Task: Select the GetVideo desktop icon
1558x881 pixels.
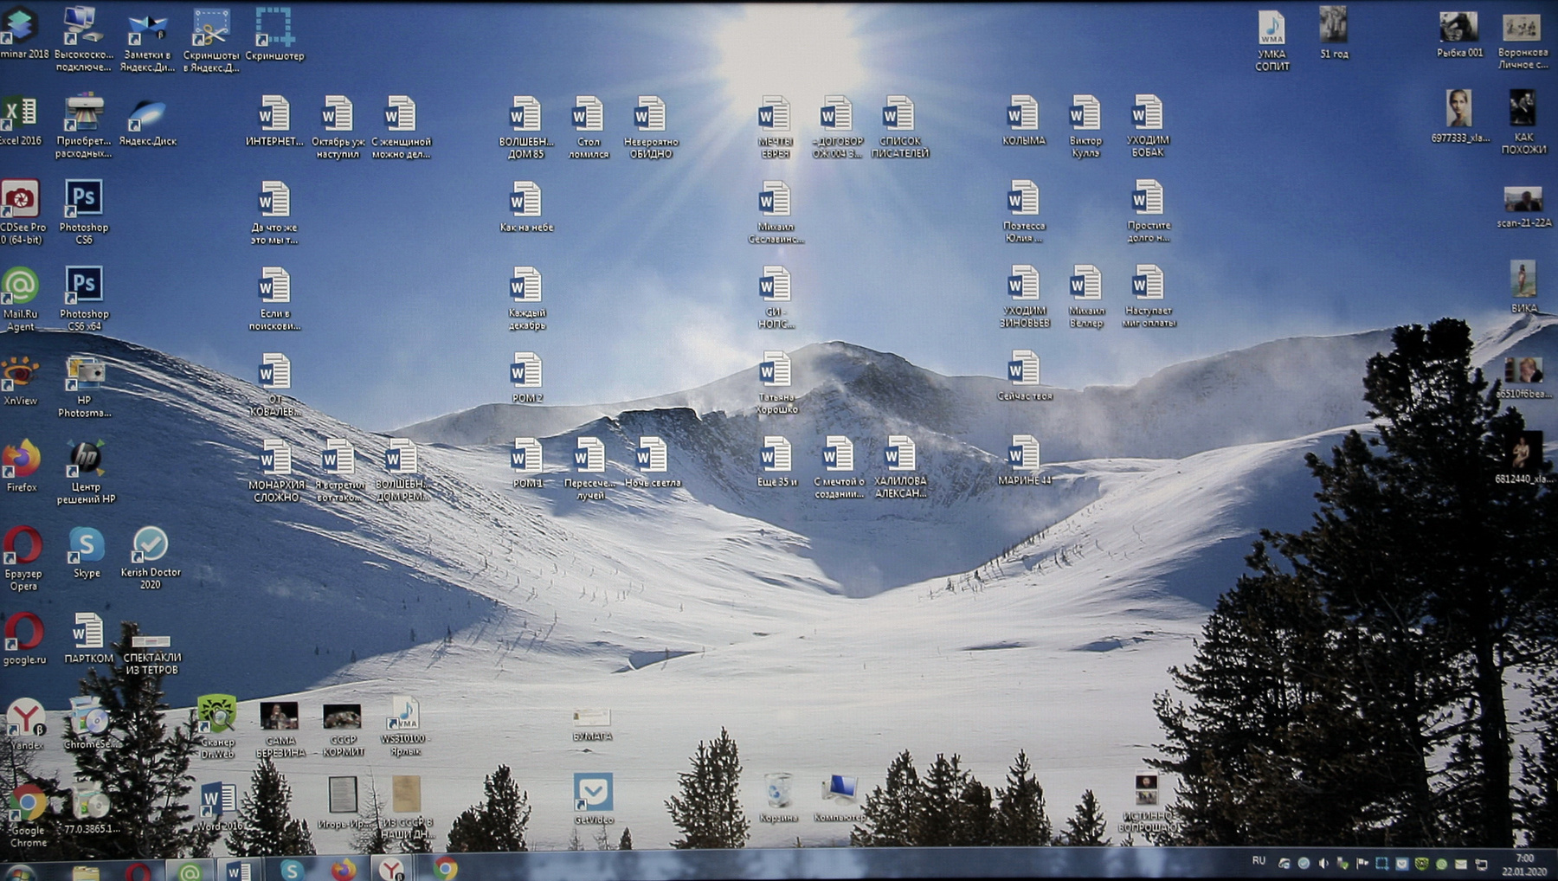Action: 593,794
